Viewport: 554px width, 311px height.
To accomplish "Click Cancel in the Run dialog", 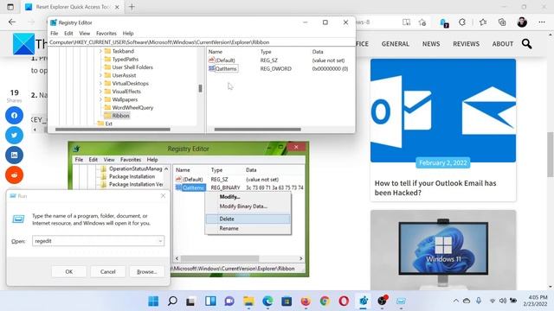I will 107,272.
